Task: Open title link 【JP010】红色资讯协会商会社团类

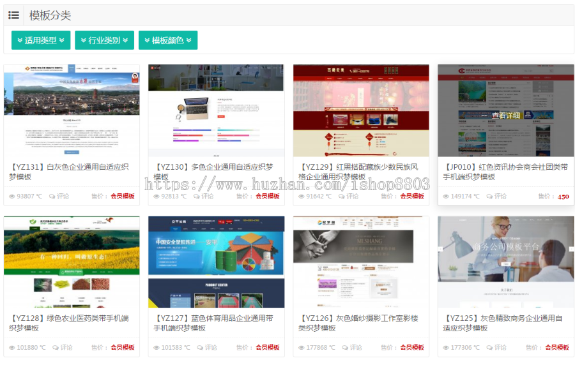Action: 505,172
